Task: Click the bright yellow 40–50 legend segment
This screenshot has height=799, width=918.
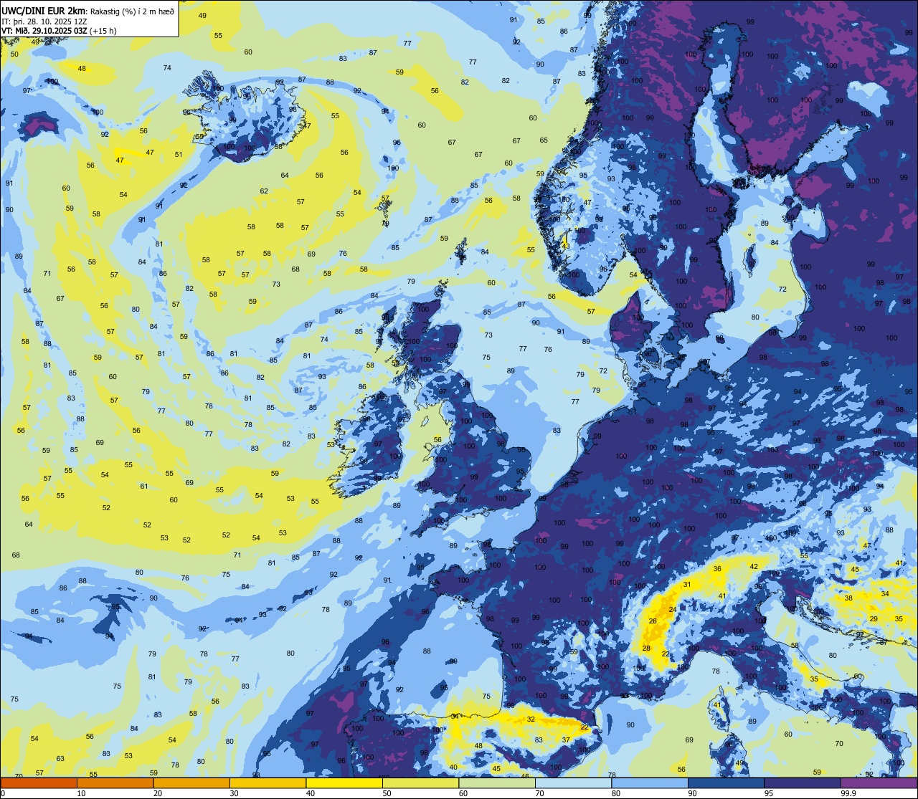Action: coord(344,783)
